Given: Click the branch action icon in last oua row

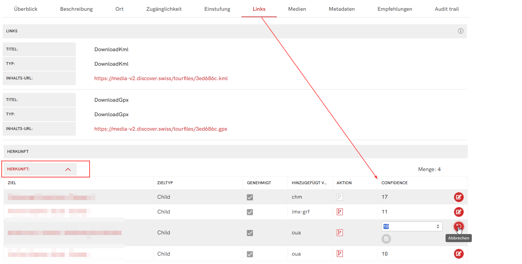Looking at the screenshot, I should point(339,254).
